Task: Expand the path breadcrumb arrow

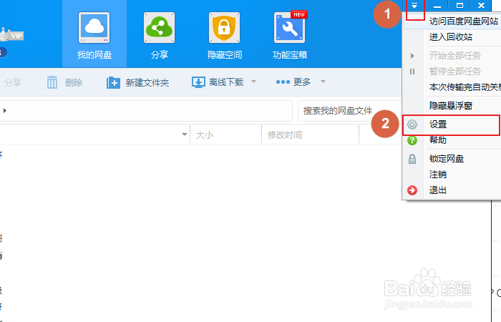Action: click(5, 110)
